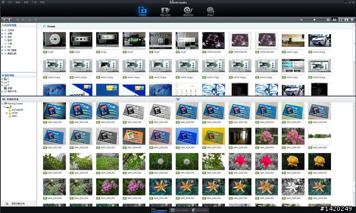The image size is (356, 213).
Task: Select the SAM_0338.JPG corridor thumbnail
Action: pyautogui.click(x=240, y=136)
